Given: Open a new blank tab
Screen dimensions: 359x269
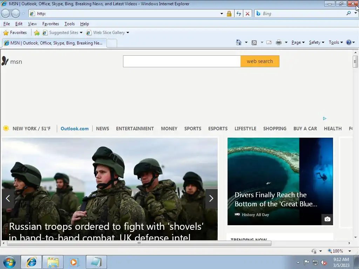Looking at the screenshot, I should point(112,43).
